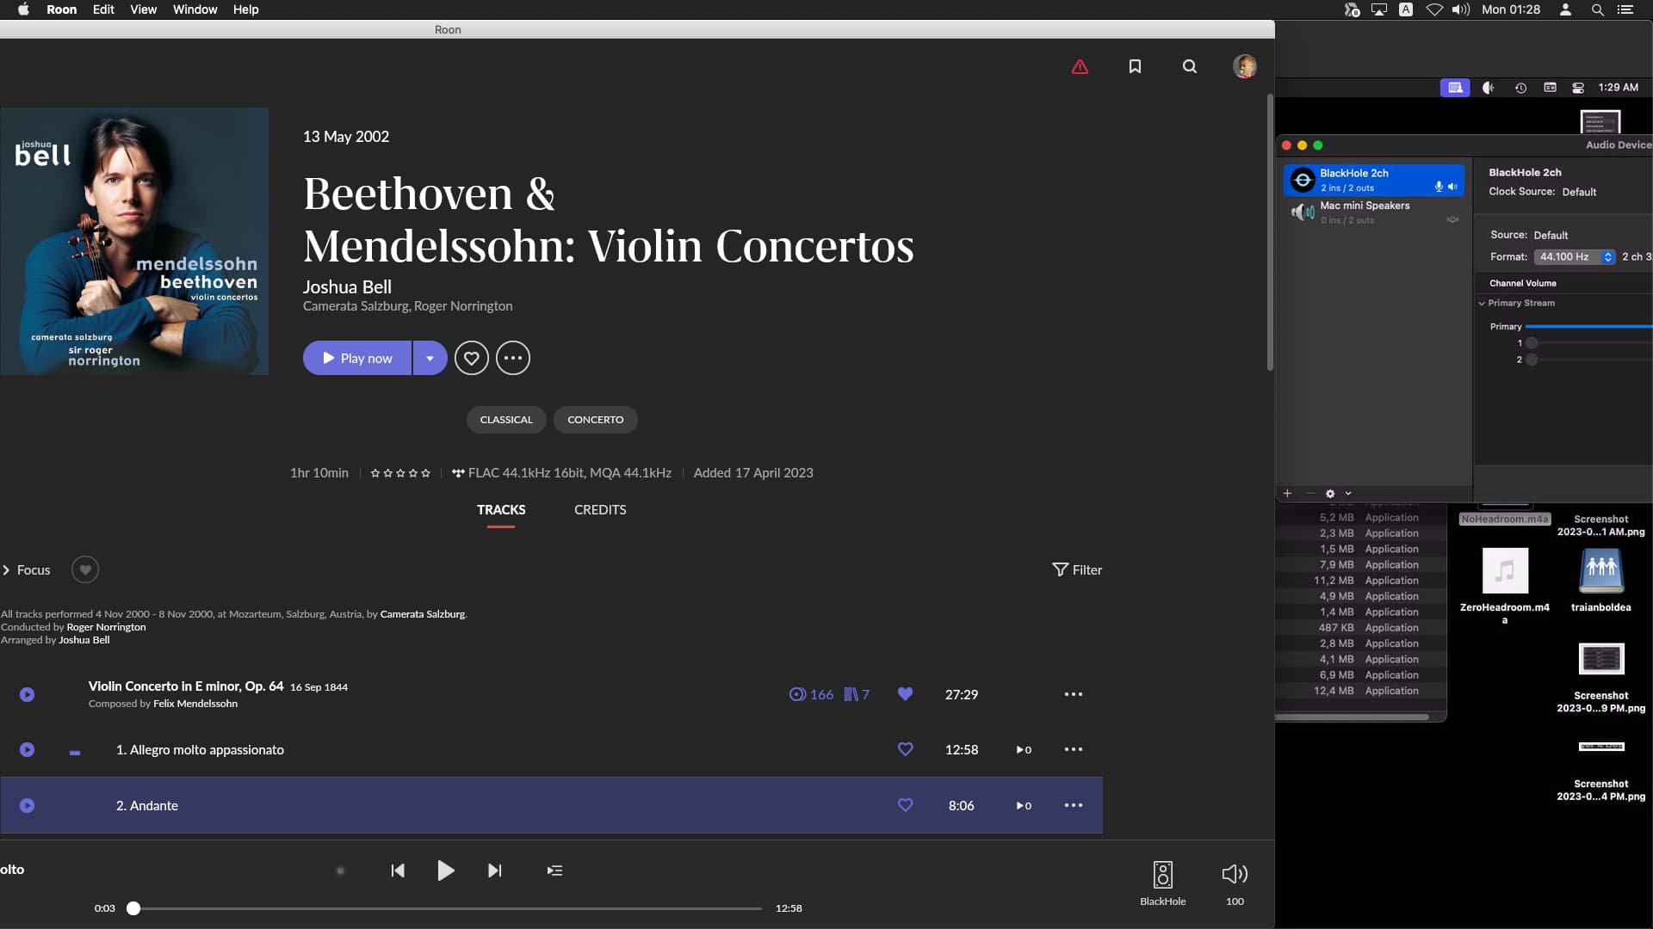Open volume control showing 100
The image size is (1653, 929).
pos(1235,883)
